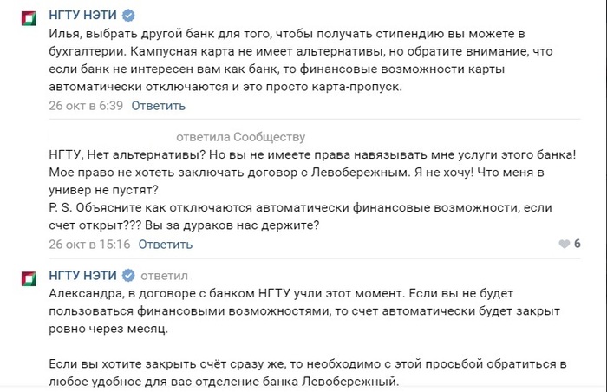Click the "ответила Сообществу" reply label
The height and width of the screenshot is (392, 607).
(240, 137)
